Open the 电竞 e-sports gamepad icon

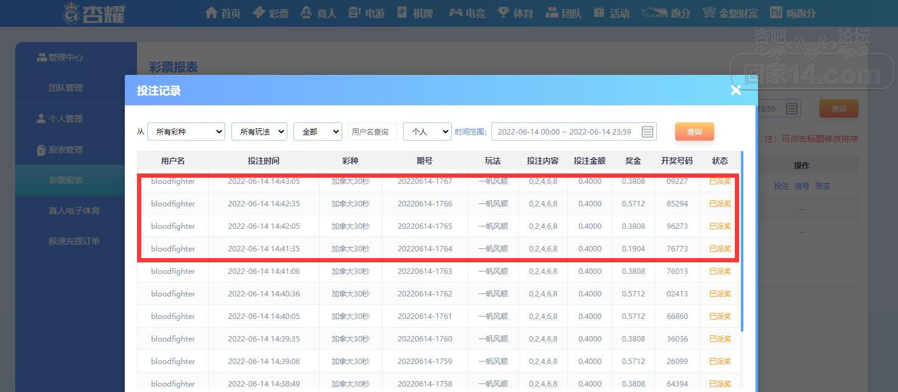[x=455, y=12]
